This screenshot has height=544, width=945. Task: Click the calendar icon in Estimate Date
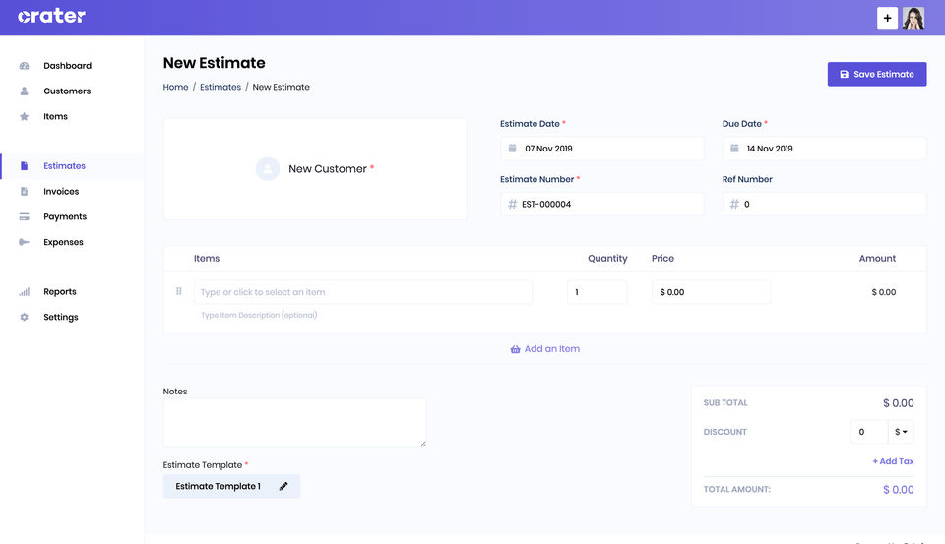(512, 149)
